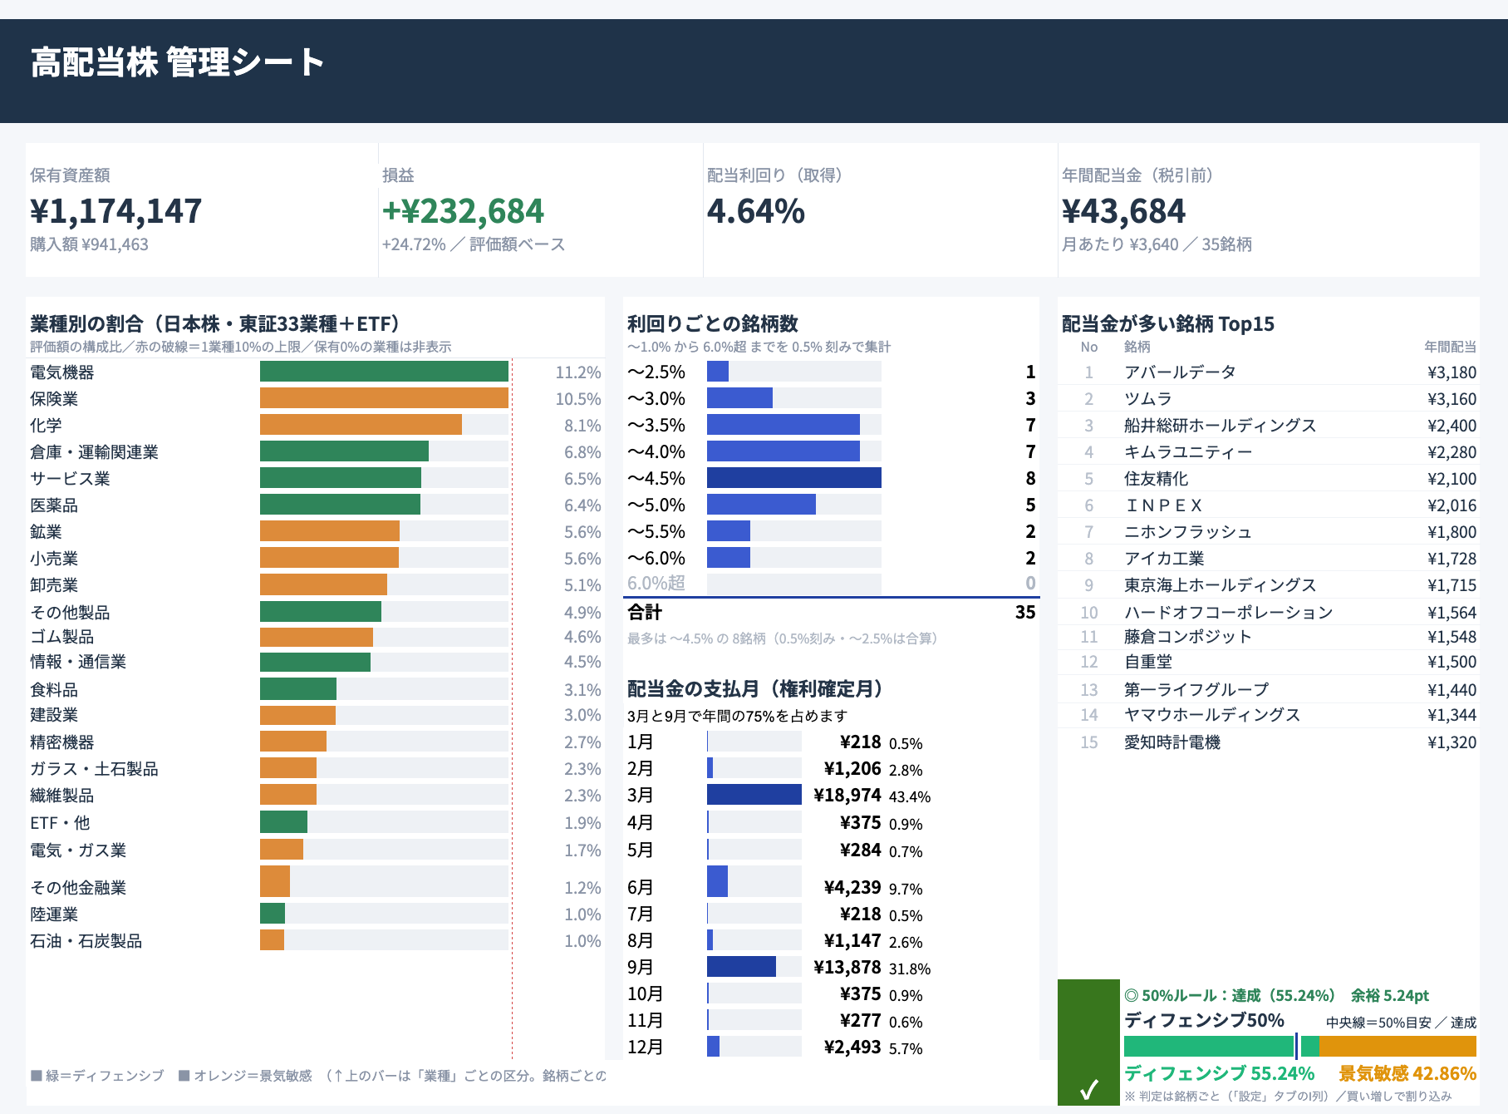This screenshot has width=1508, height=1114.
Task: Click the ～4.5% yield bar
Action: (793, 478)
